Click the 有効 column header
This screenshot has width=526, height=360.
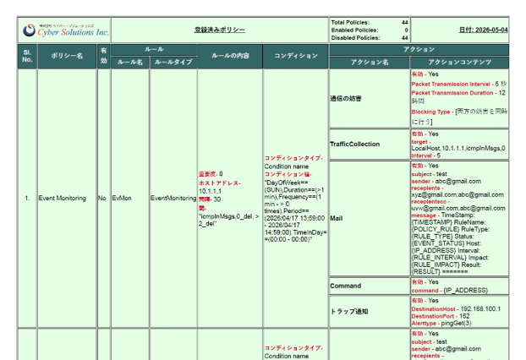click(x=104, y=56)
